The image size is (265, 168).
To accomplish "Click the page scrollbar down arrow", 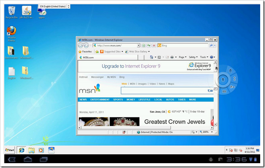I will pyautogui.click(x=215, y=124).
